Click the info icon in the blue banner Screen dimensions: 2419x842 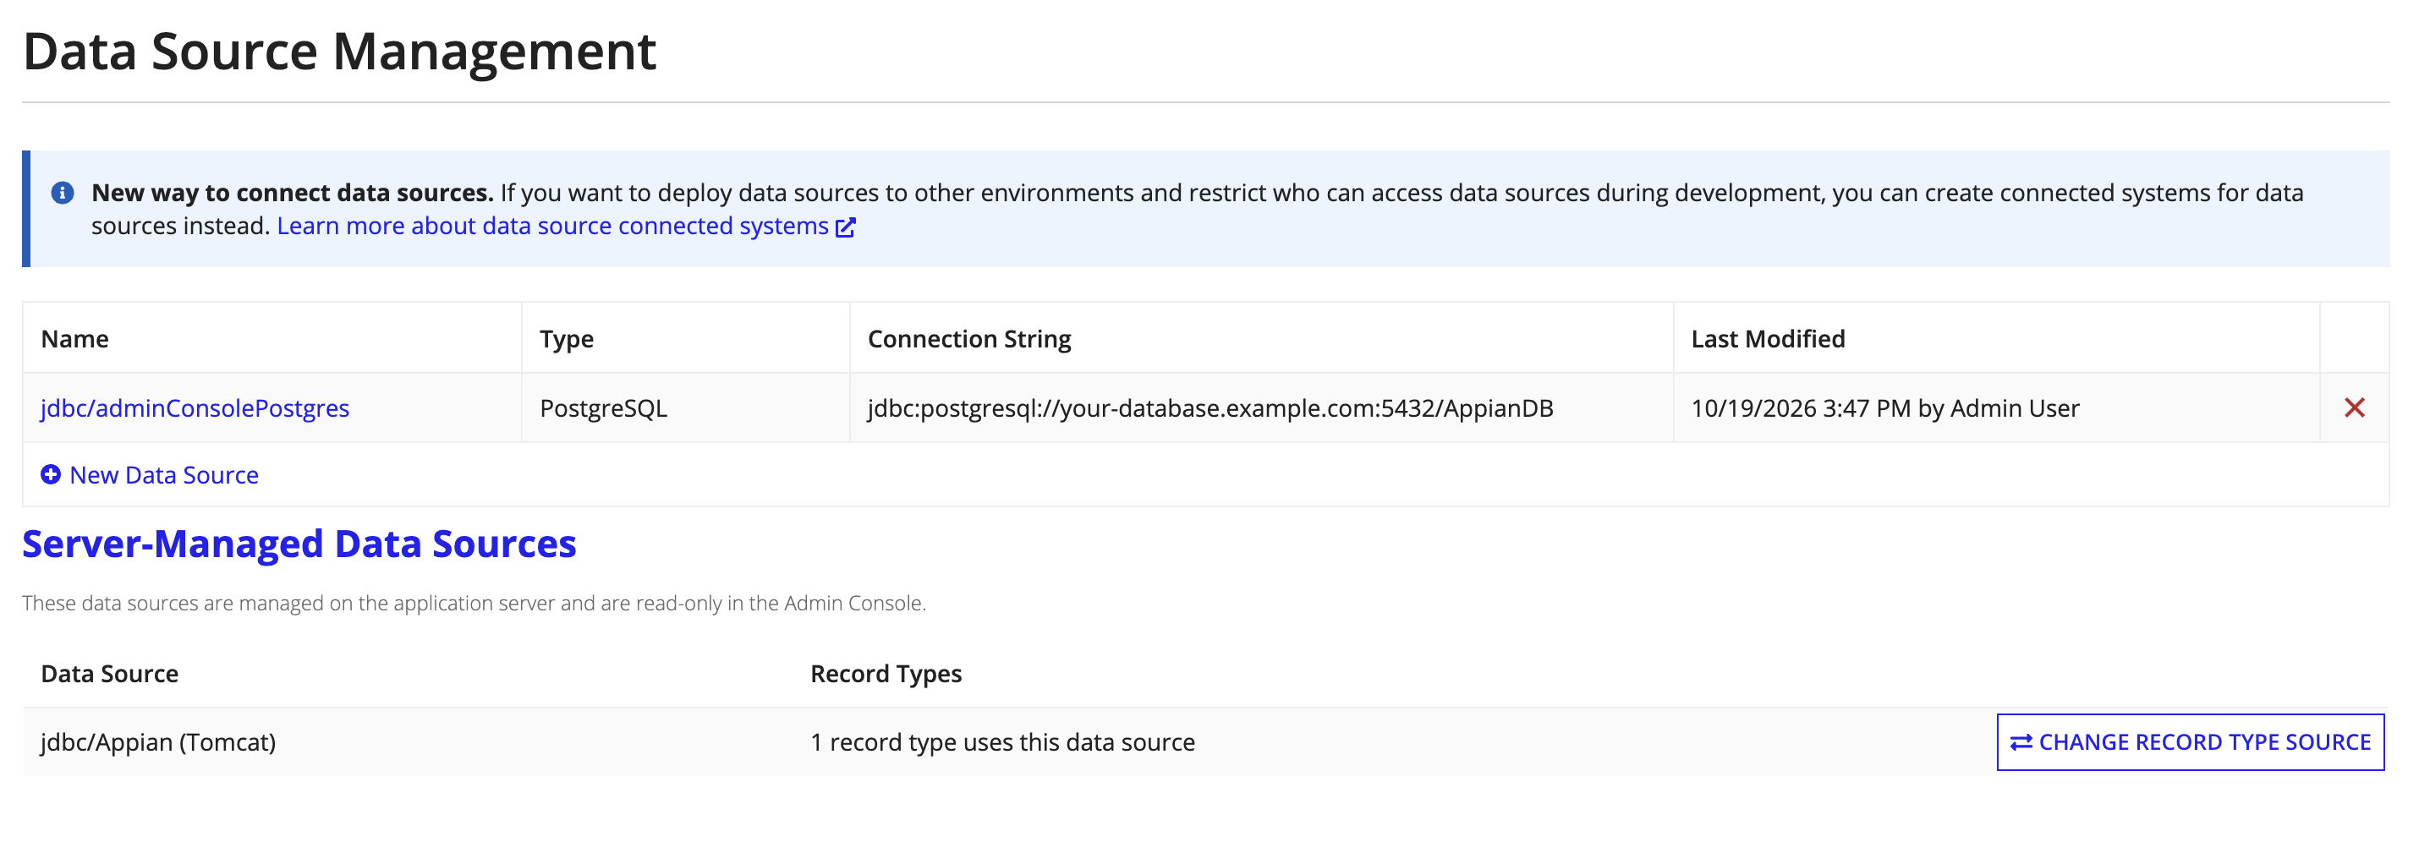tap(62, 193)
